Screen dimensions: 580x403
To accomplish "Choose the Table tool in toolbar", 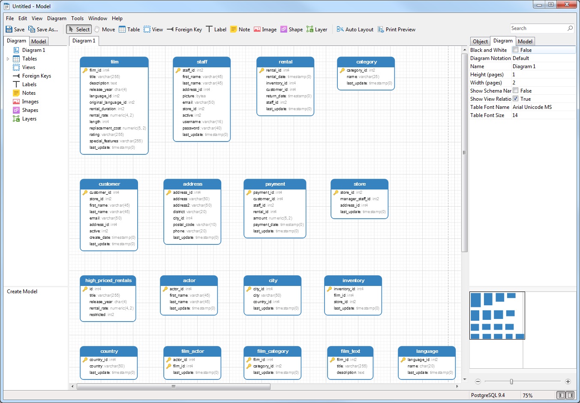I will coord(129,29).
